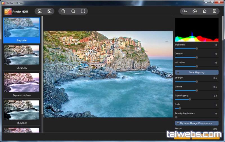Toggle the Tone Mapping radio indicator
The image size is (225, 142).
pos(178,72)
